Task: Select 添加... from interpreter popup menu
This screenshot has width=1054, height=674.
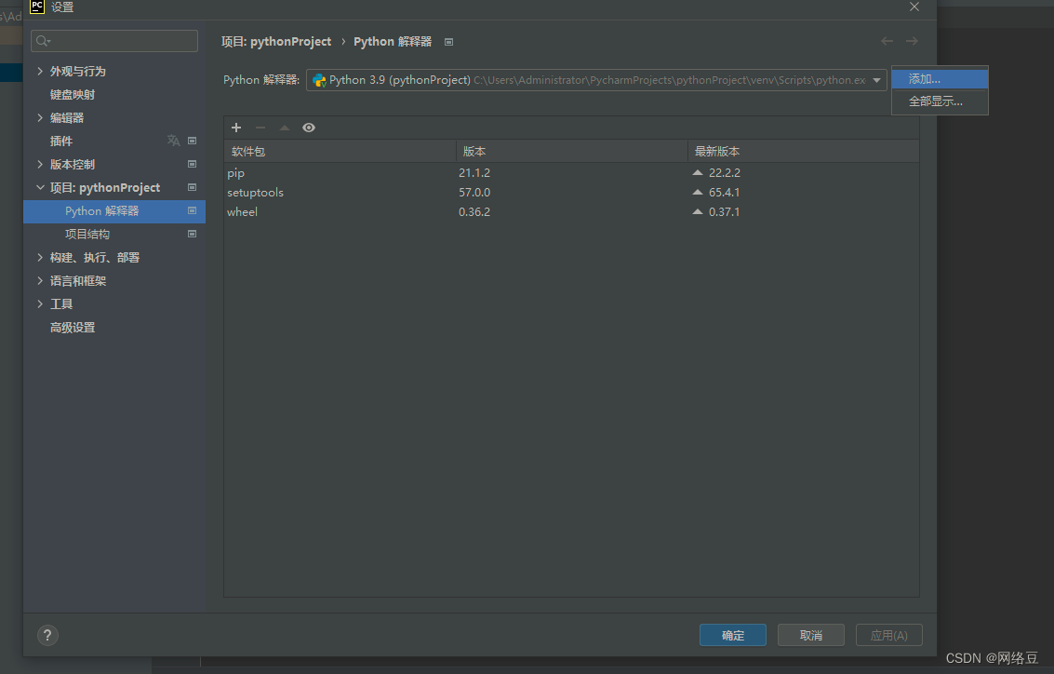Action: click(940, 79)
